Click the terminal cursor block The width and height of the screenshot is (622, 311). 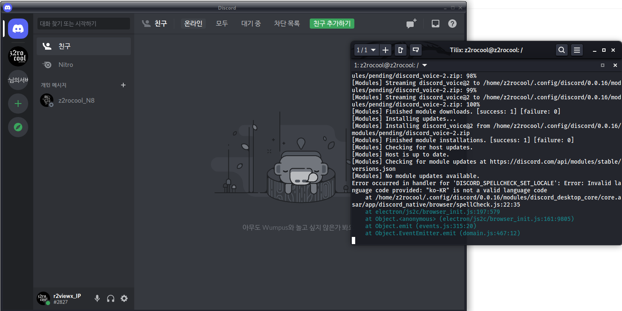[x=354, y=240]
